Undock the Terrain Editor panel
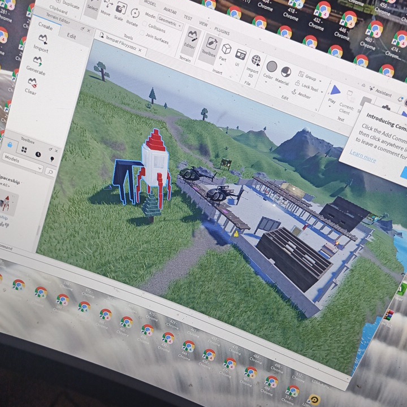Viewport: 407px width, 407px height. pyautogui.click(x=83, y=29)
